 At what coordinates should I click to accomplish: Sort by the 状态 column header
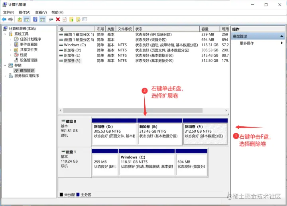pos(166,29)
